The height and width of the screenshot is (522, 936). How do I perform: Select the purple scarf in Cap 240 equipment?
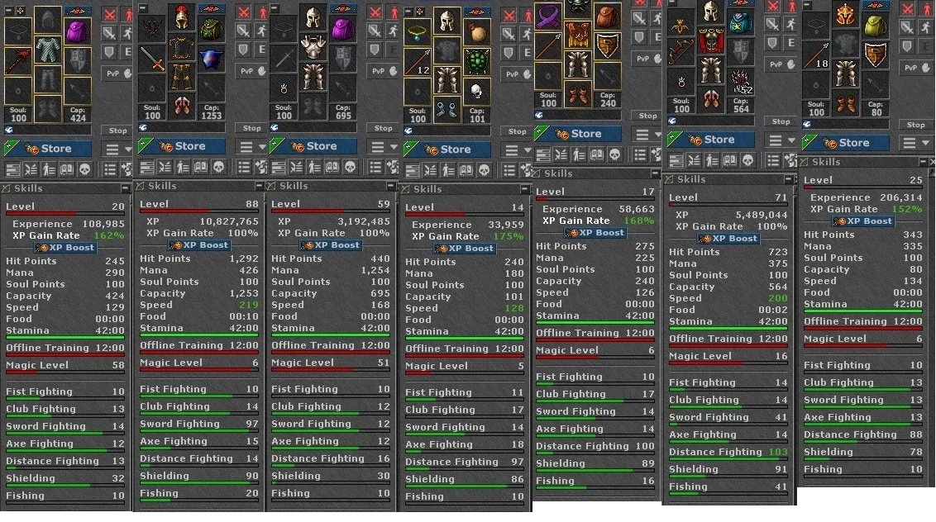pyautogui.click(x=547, y=17)
